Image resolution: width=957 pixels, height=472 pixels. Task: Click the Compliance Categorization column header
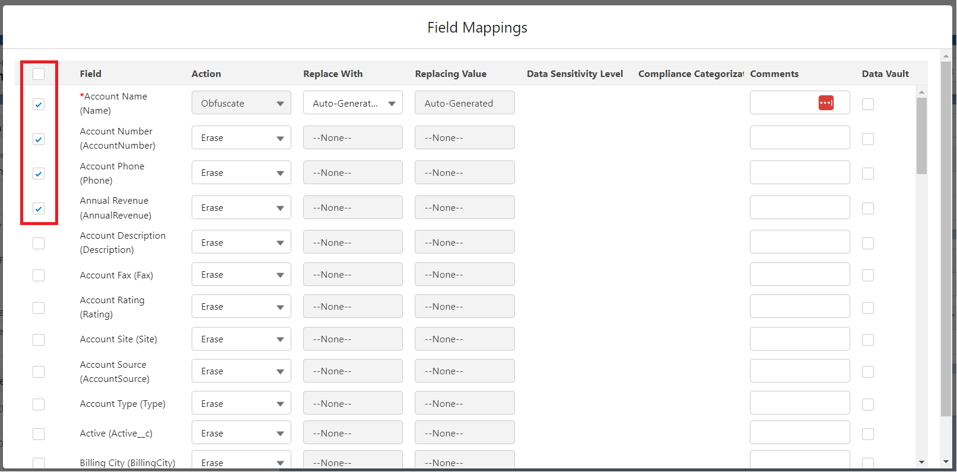[x=691, y=74]
